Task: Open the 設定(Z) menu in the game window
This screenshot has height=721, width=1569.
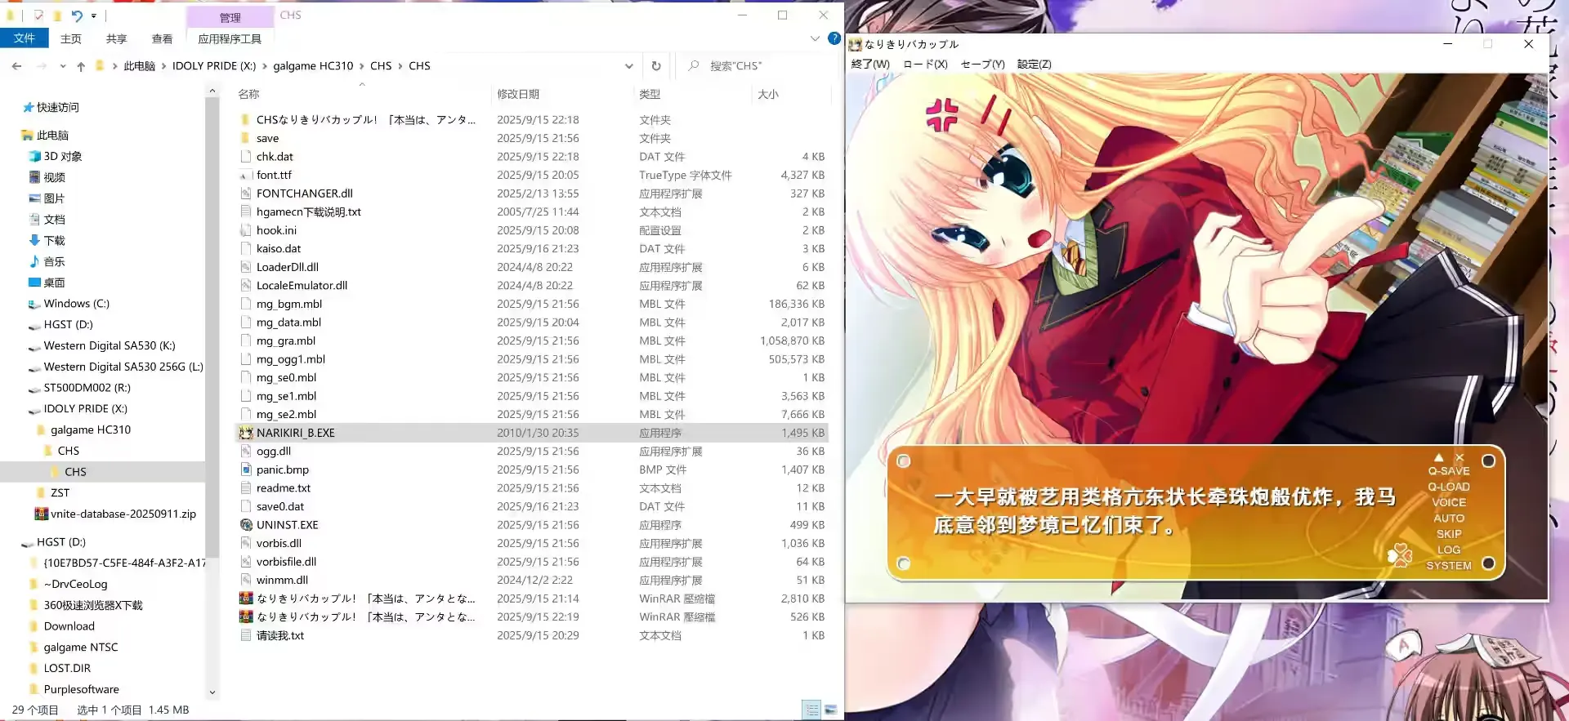Action: (1034, 64)
